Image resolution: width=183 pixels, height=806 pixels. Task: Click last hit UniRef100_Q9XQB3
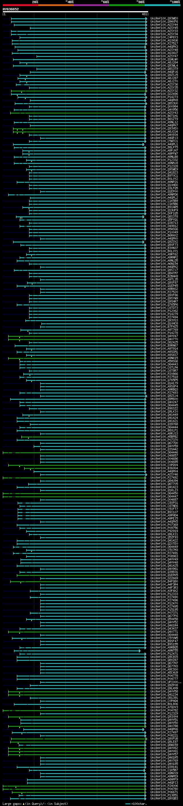(164, 798)
